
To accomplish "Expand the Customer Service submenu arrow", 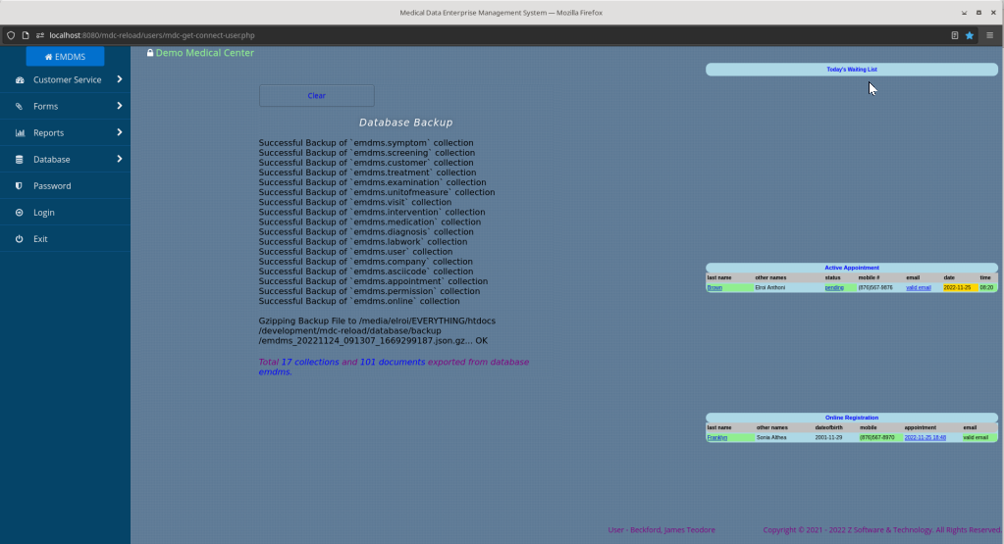I will click(x=119, y=79).
